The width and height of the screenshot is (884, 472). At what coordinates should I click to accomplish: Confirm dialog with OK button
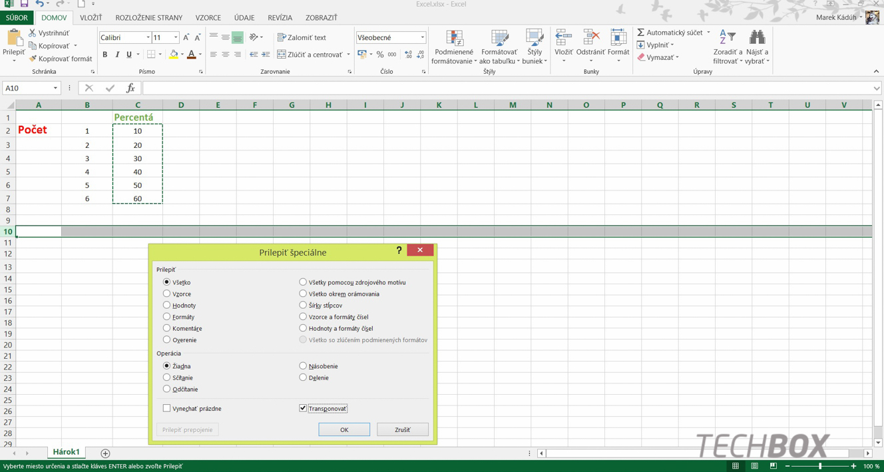(344, 429)
